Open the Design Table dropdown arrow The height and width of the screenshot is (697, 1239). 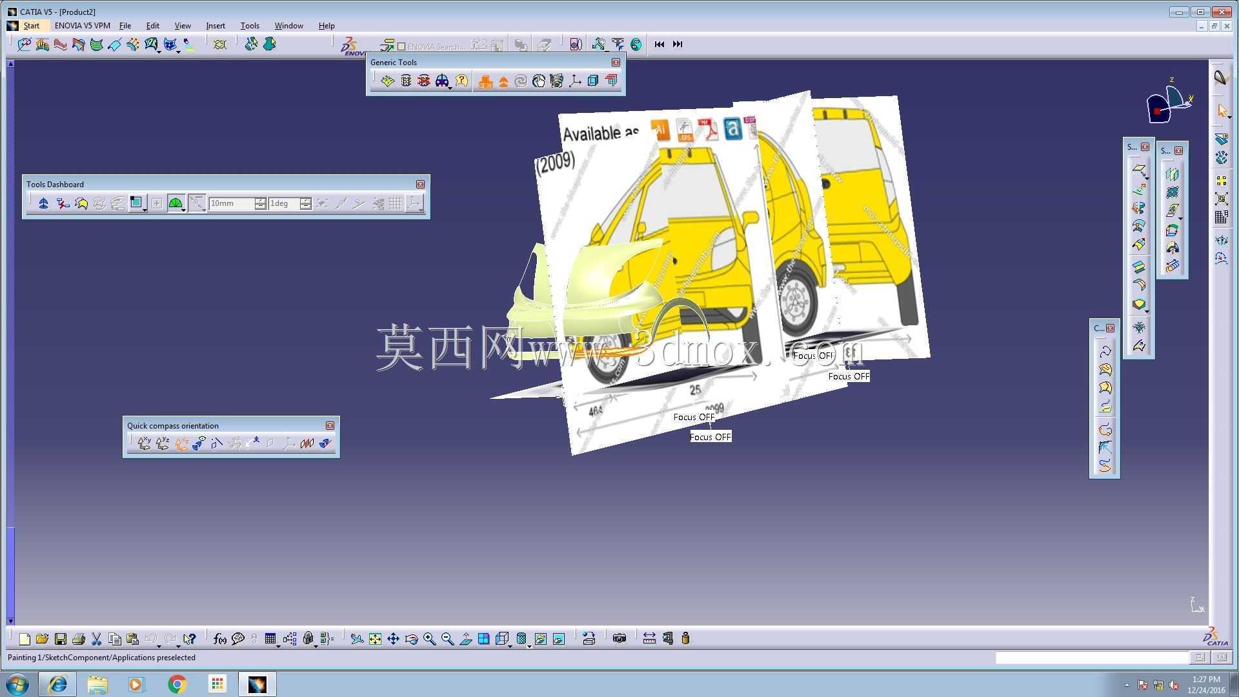(x=278, y=645)
